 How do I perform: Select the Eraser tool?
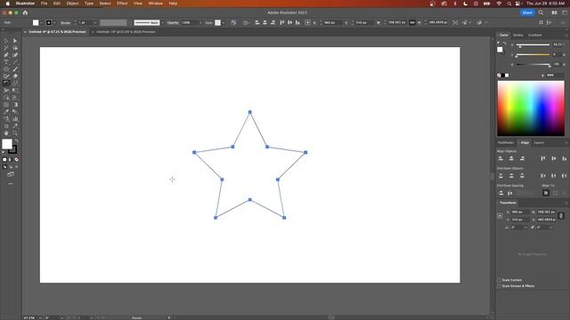click(x=15, y=76)
